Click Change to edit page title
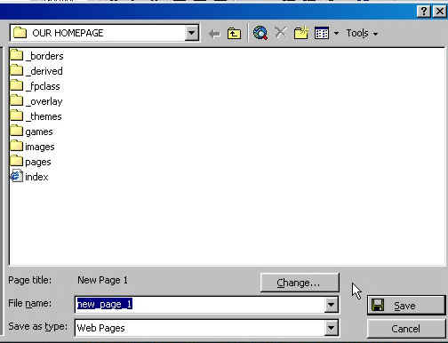 300,283
